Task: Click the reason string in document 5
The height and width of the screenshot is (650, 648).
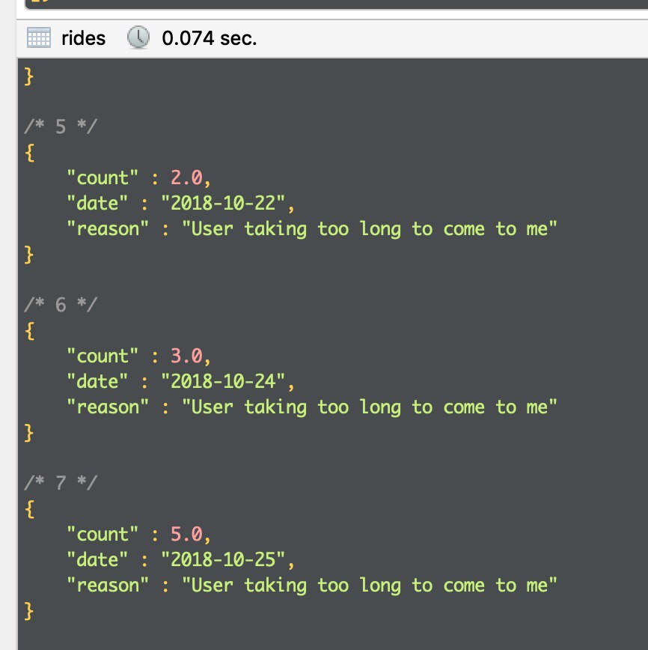Action: click(370, 228)
